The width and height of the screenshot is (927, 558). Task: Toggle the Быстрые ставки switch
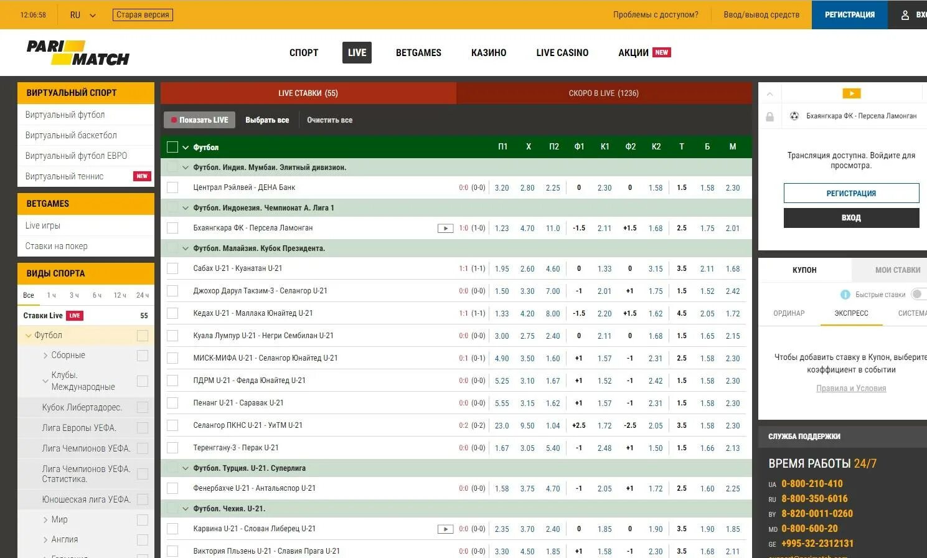pyautogui.click(x=918, y=295)
